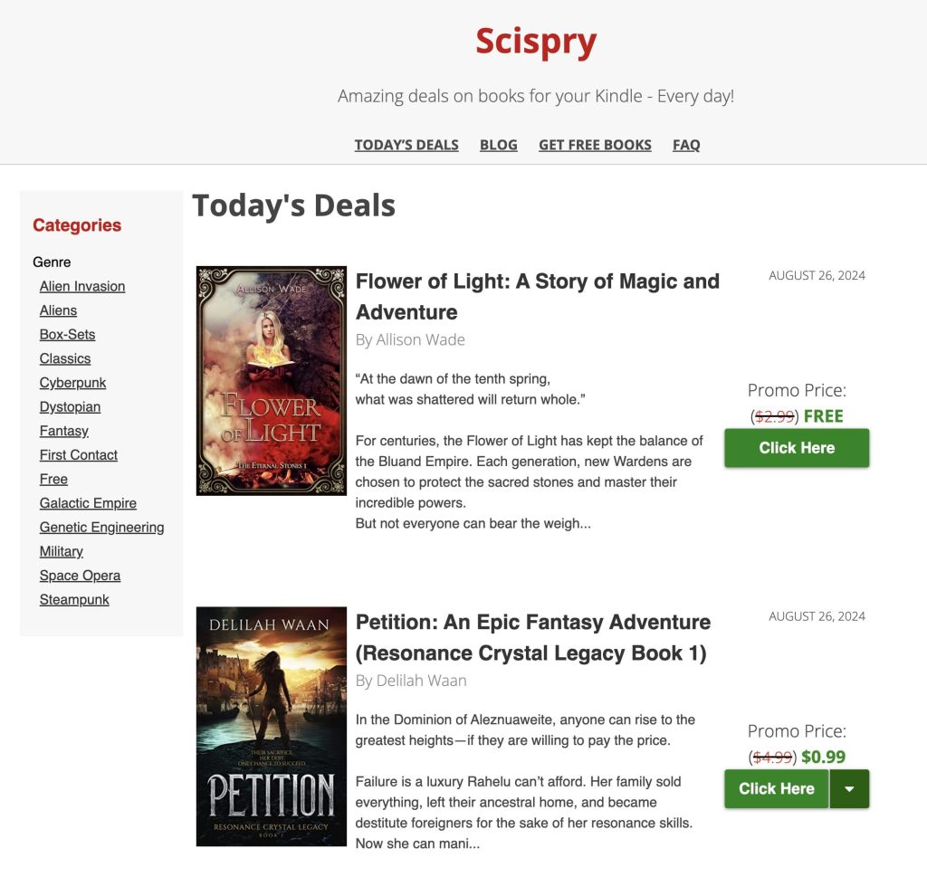The width and height of the screenshot is (927, 896).
Task: Browse the Alien Invasion genre
Action: point(82,286)
